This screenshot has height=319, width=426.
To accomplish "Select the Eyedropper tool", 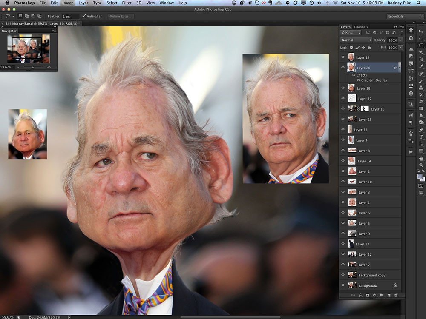I will 421,66.
